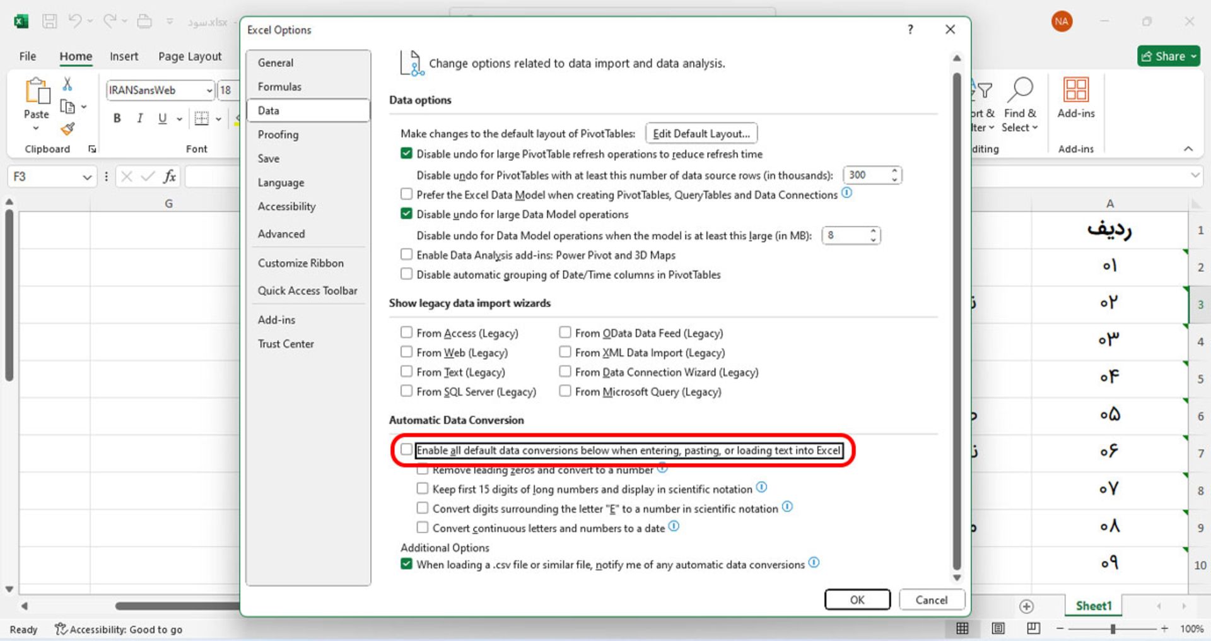Click the Add-ins ribbon icon
1211x641 pixels.
click(1075, 90)
